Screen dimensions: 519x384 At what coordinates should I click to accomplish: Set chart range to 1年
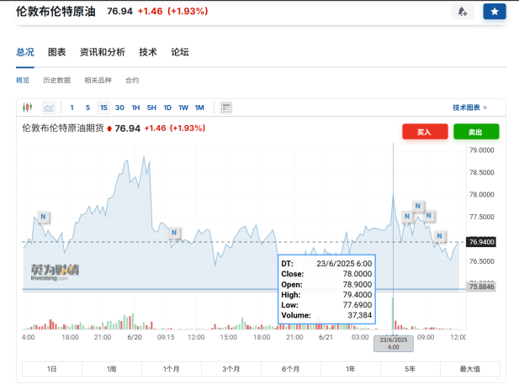[x=351, y=369]
